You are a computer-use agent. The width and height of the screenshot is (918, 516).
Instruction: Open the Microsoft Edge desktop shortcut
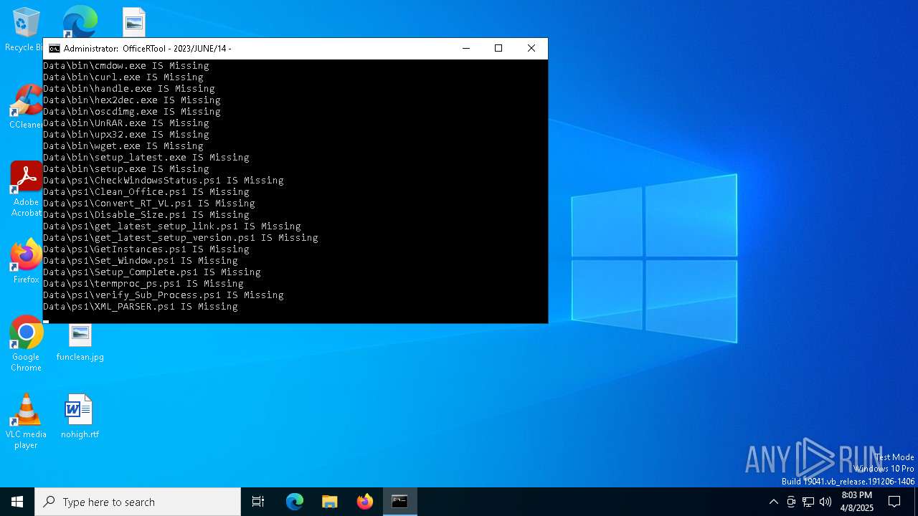80,21
